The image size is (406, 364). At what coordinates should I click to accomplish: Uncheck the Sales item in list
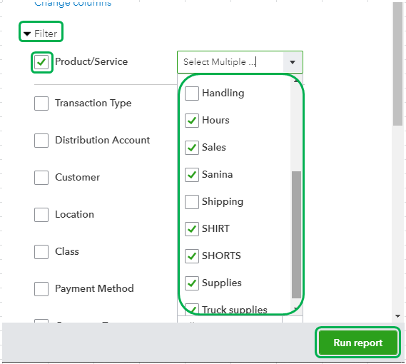[x=192, y=148]
